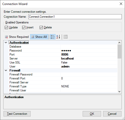The width and height of the screenshot is (125, 120).
Task: Collapse the Firewall category
Action: point(6,70)
